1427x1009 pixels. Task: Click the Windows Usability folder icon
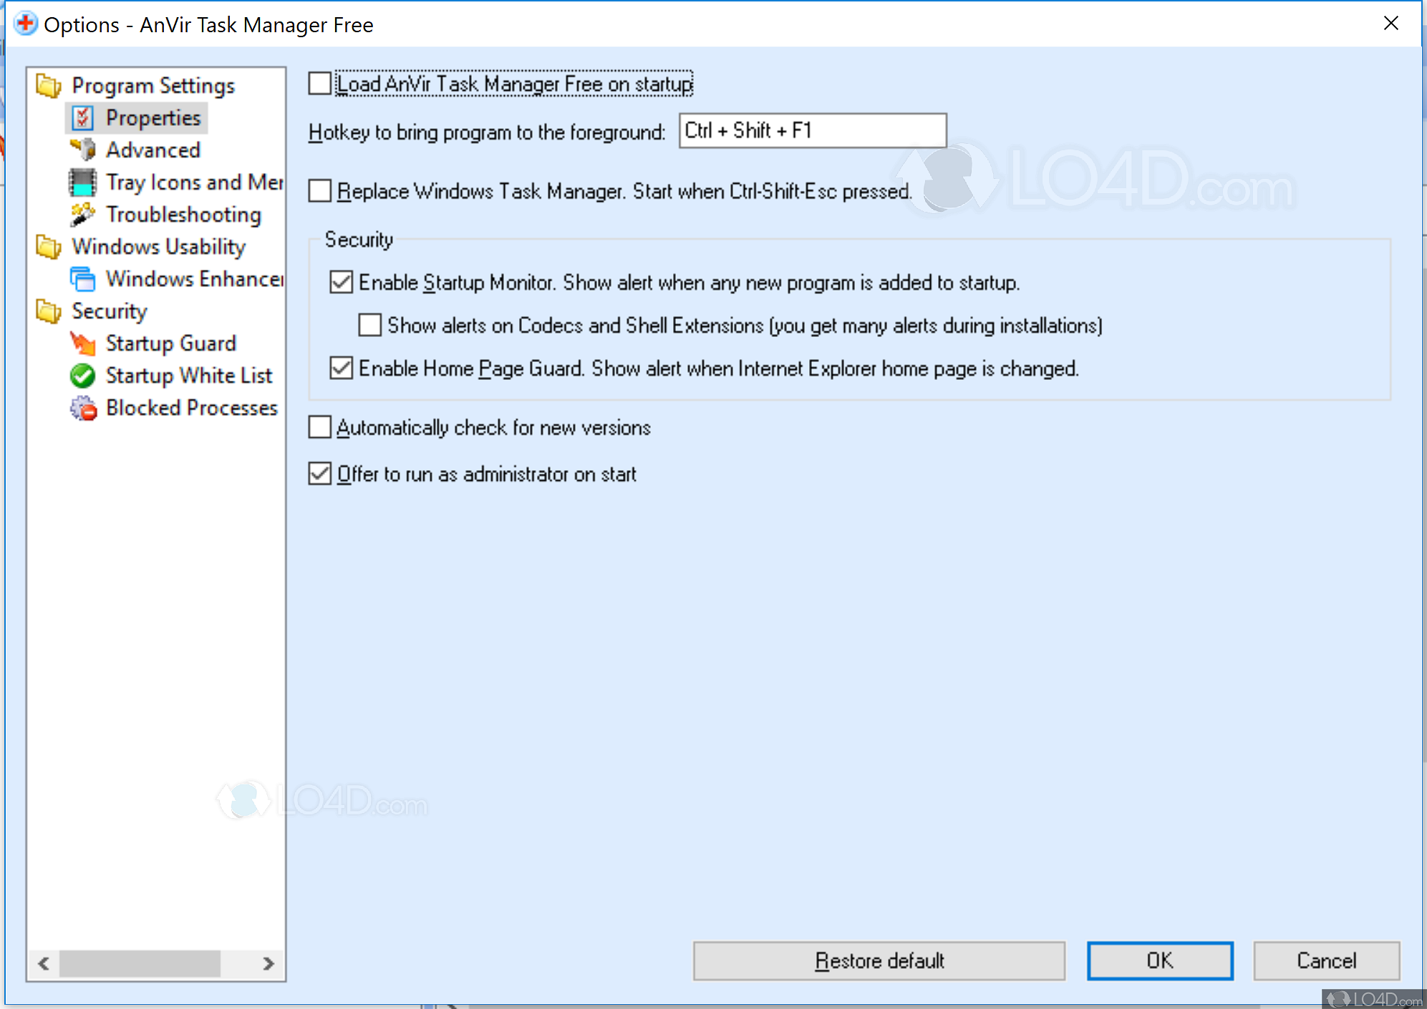click(49, 247)
